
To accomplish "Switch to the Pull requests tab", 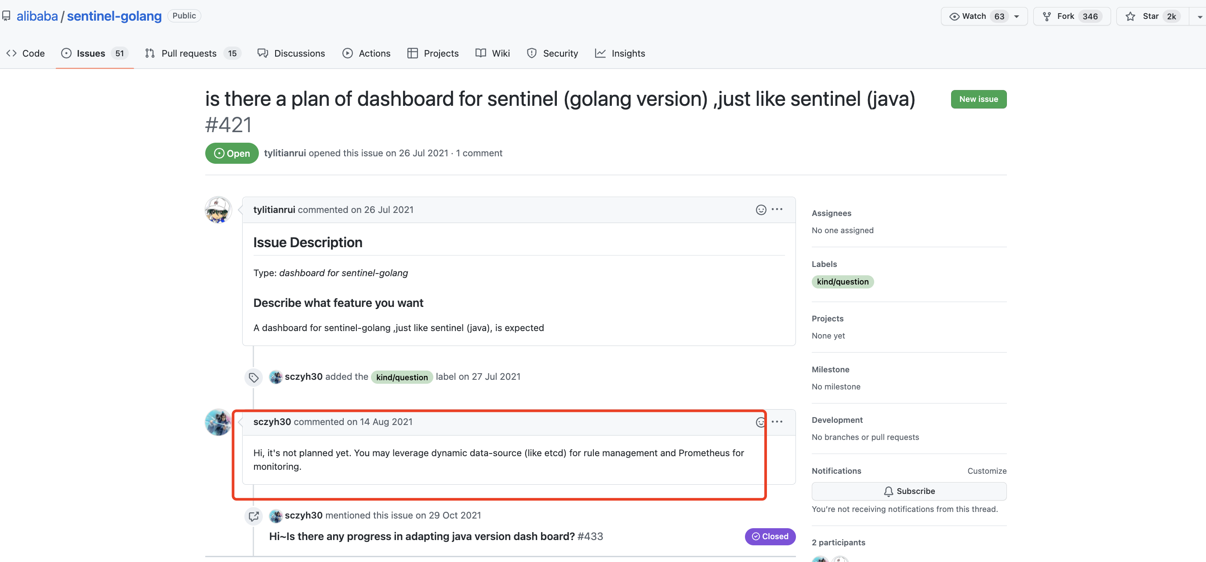I will [x=189, y=53].
